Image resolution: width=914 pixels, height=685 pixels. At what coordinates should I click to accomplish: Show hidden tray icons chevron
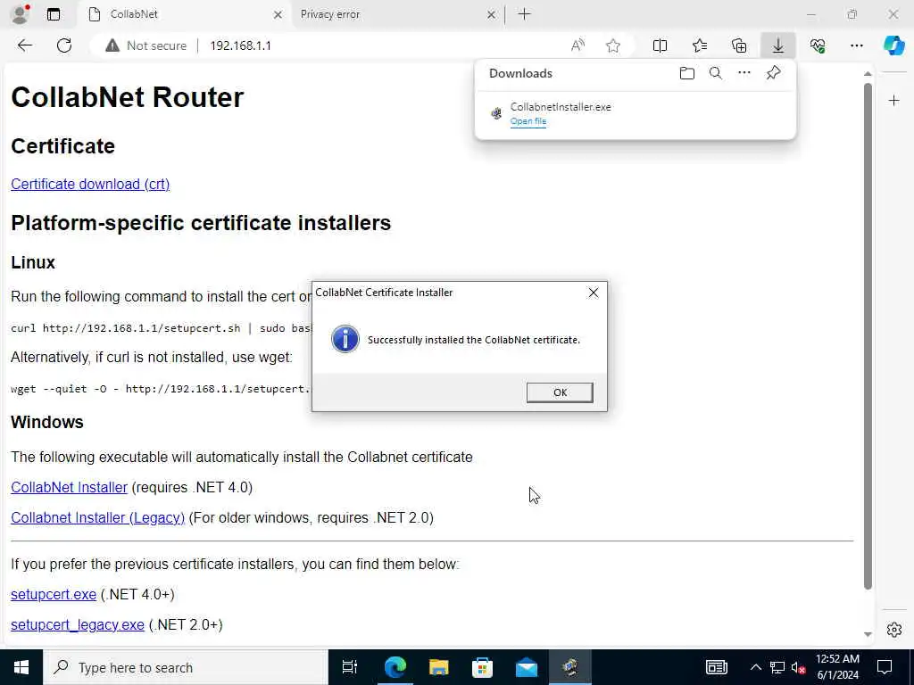pyautogui.click(x=755, y=667)
